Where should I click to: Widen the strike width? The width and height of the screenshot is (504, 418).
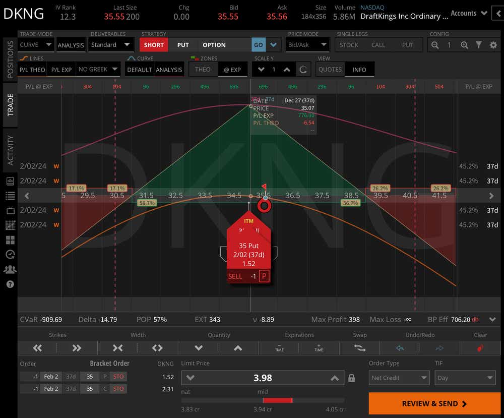point(157,348)
